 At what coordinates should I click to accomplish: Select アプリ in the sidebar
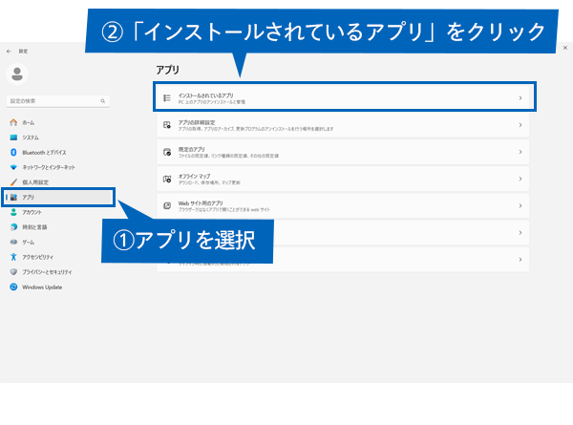point(29,197)
